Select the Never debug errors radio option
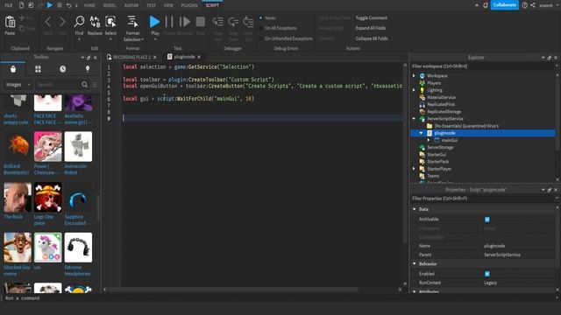The width and height of the screenshot is (561, 315). [x=261, y=17]
